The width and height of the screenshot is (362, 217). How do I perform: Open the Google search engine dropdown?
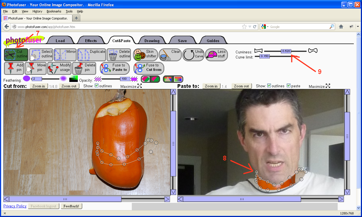point(265,27)
